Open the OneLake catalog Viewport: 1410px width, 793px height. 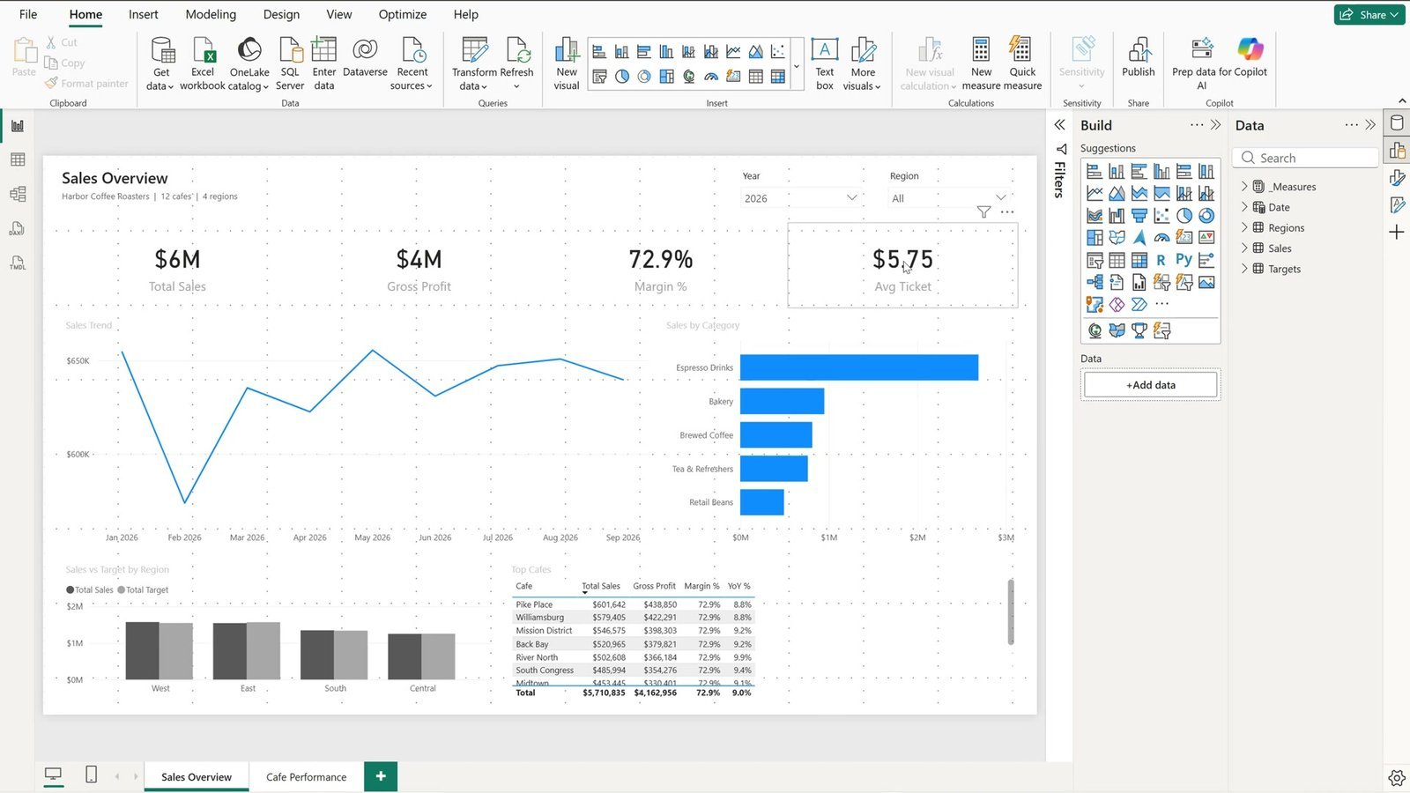(249, 63)
